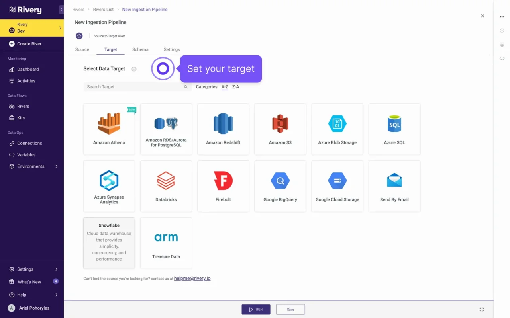The image size is (510, 318).
Task: Group targets by Categories
Action: [206, 87]
